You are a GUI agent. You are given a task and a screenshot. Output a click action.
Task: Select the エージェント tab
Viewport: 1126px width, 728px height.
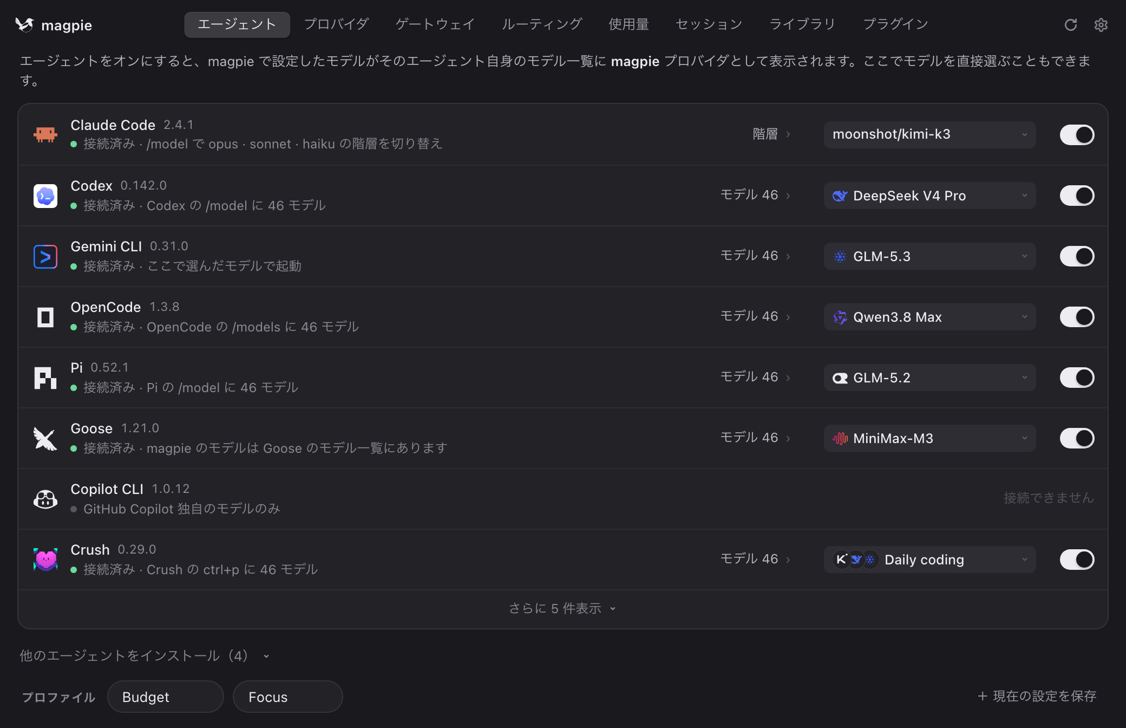[x=237, y=25]
